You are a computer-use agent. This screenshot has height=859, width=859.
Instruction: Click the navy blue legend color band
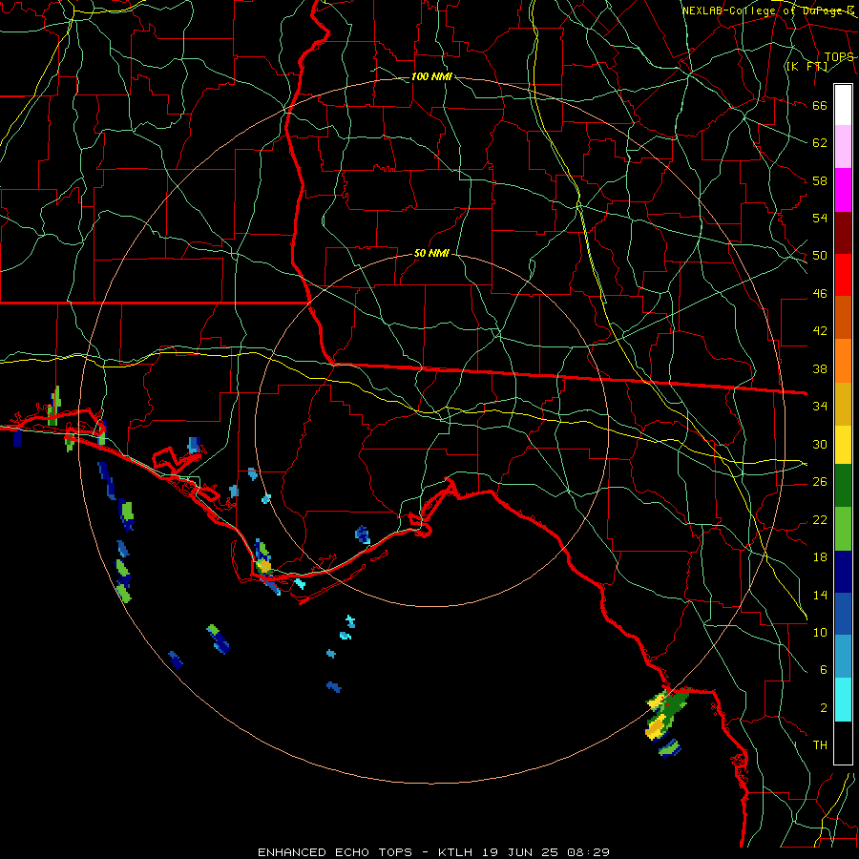pyautogui.click(x=843, y=572)
